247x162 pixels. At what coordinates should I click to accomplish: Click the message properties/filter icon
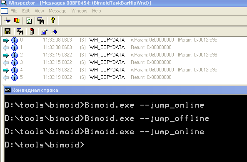click(x=44, y=32)
